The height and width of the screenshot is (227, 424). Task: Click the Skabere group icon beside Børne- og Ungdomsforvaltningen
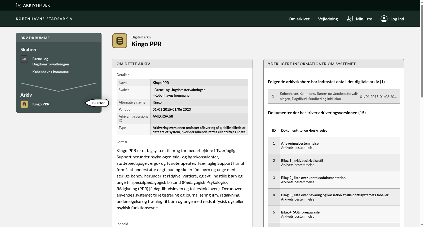pos(24,59)
